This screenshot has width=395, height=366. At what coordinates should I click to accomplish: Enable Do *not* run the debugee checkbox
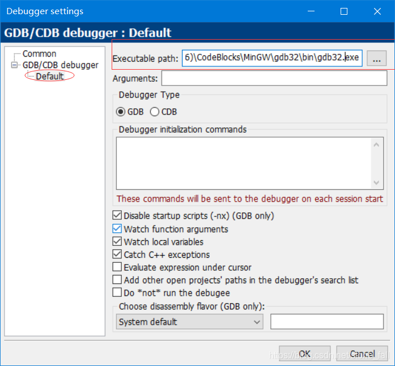coord(117,292)
